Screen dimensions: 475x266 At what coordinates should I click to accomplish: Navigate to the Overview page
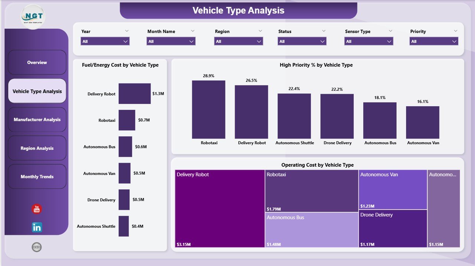point(37,62)
